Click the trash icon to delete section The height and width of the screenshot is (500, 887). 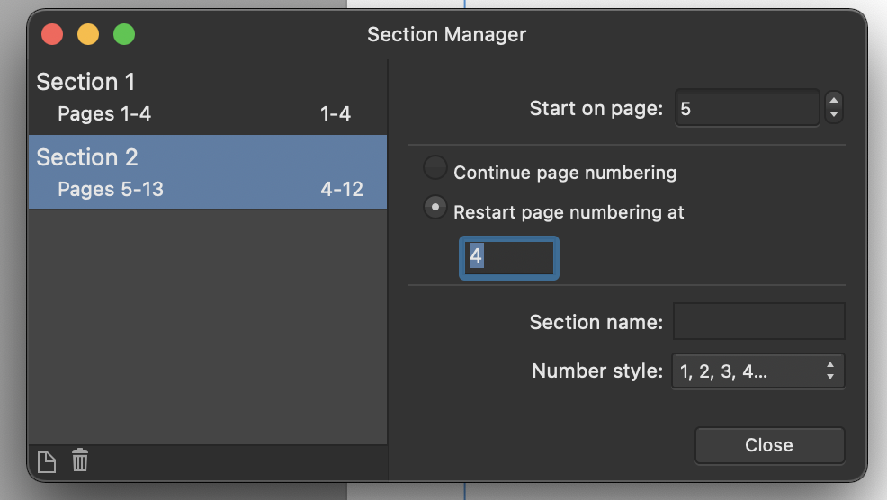80,460
